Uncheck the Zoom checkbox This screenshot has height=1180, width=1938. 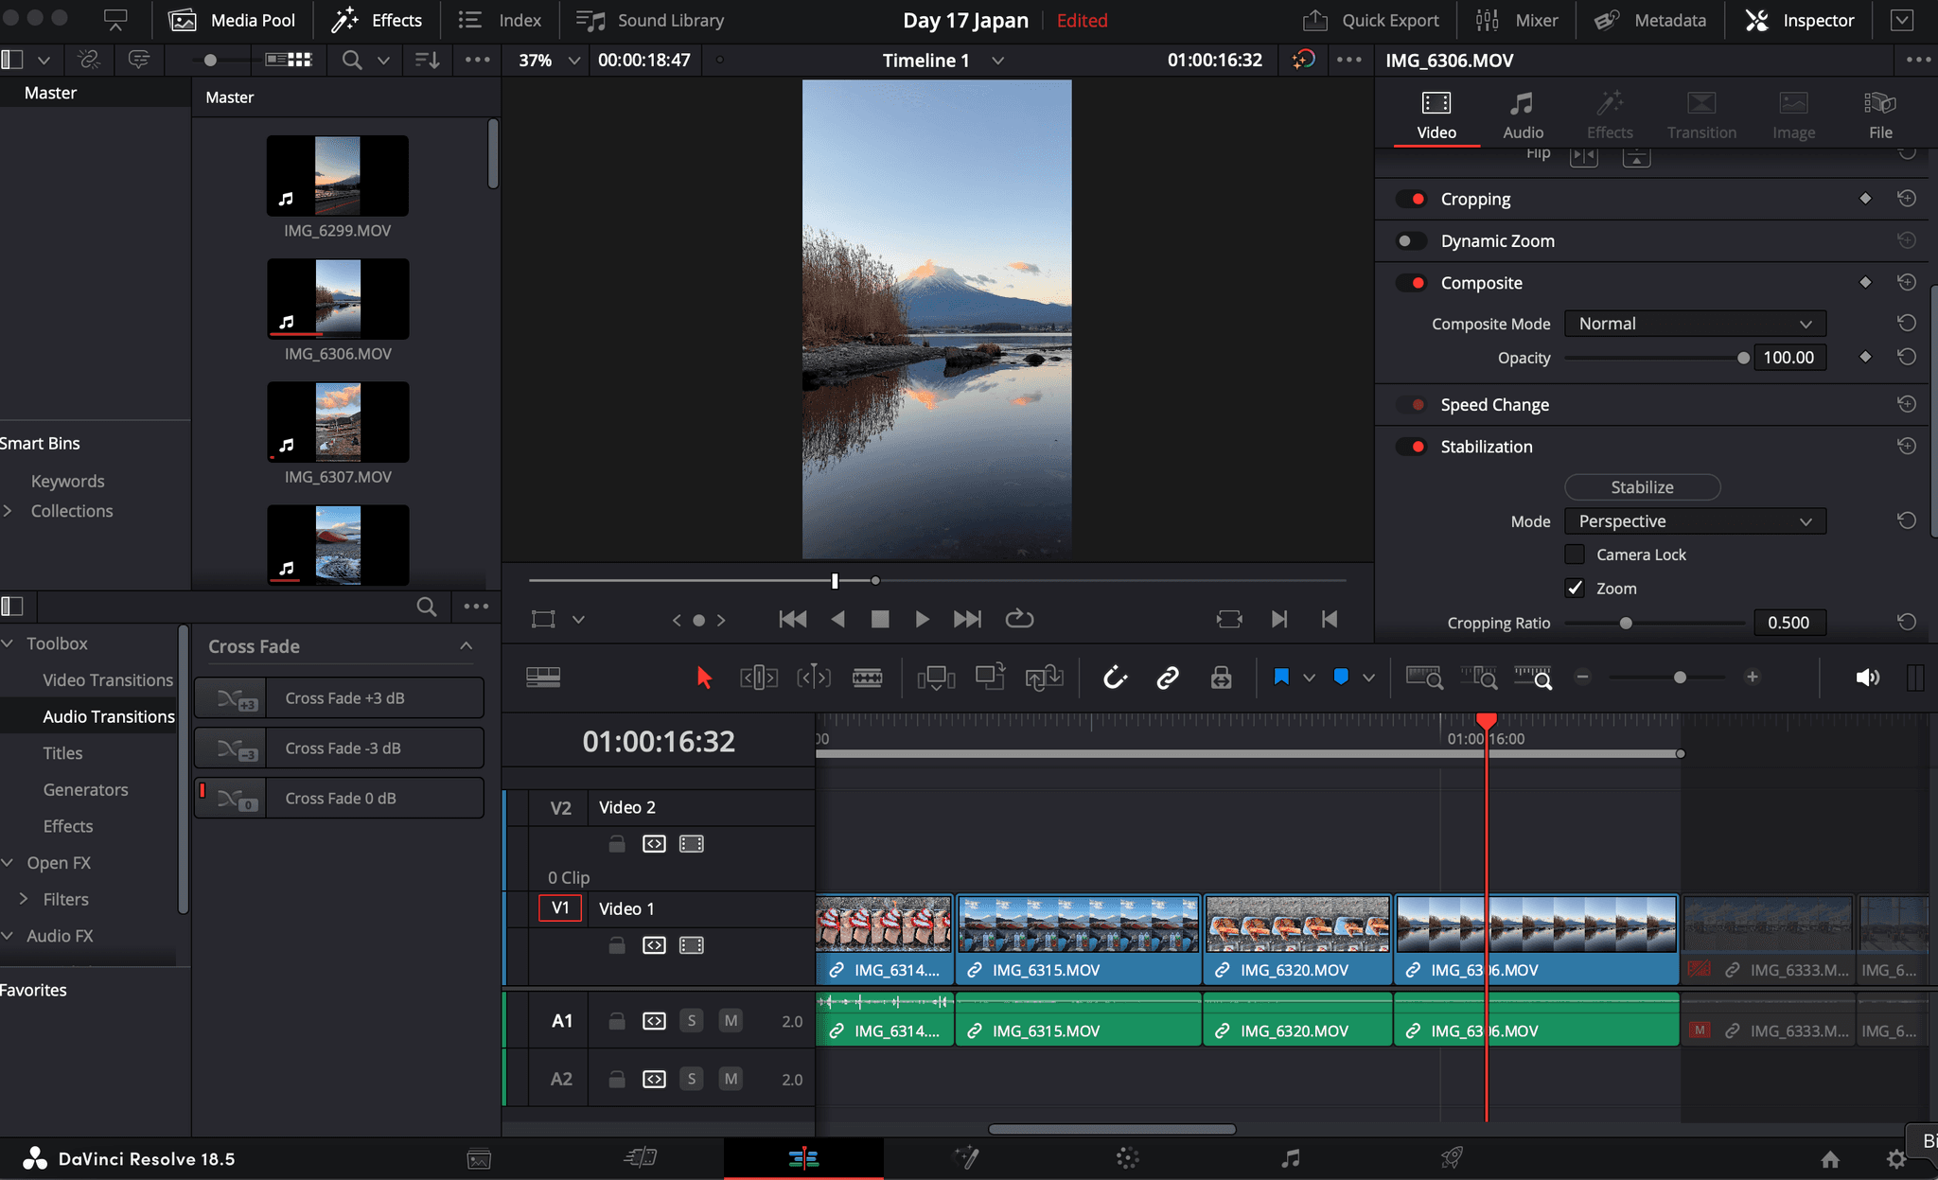point(1575,588)
